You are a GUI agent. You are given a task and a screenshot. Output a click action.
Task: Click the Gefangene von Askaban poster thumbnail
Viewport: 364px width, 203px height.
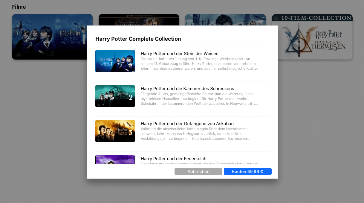click(115, 131)
